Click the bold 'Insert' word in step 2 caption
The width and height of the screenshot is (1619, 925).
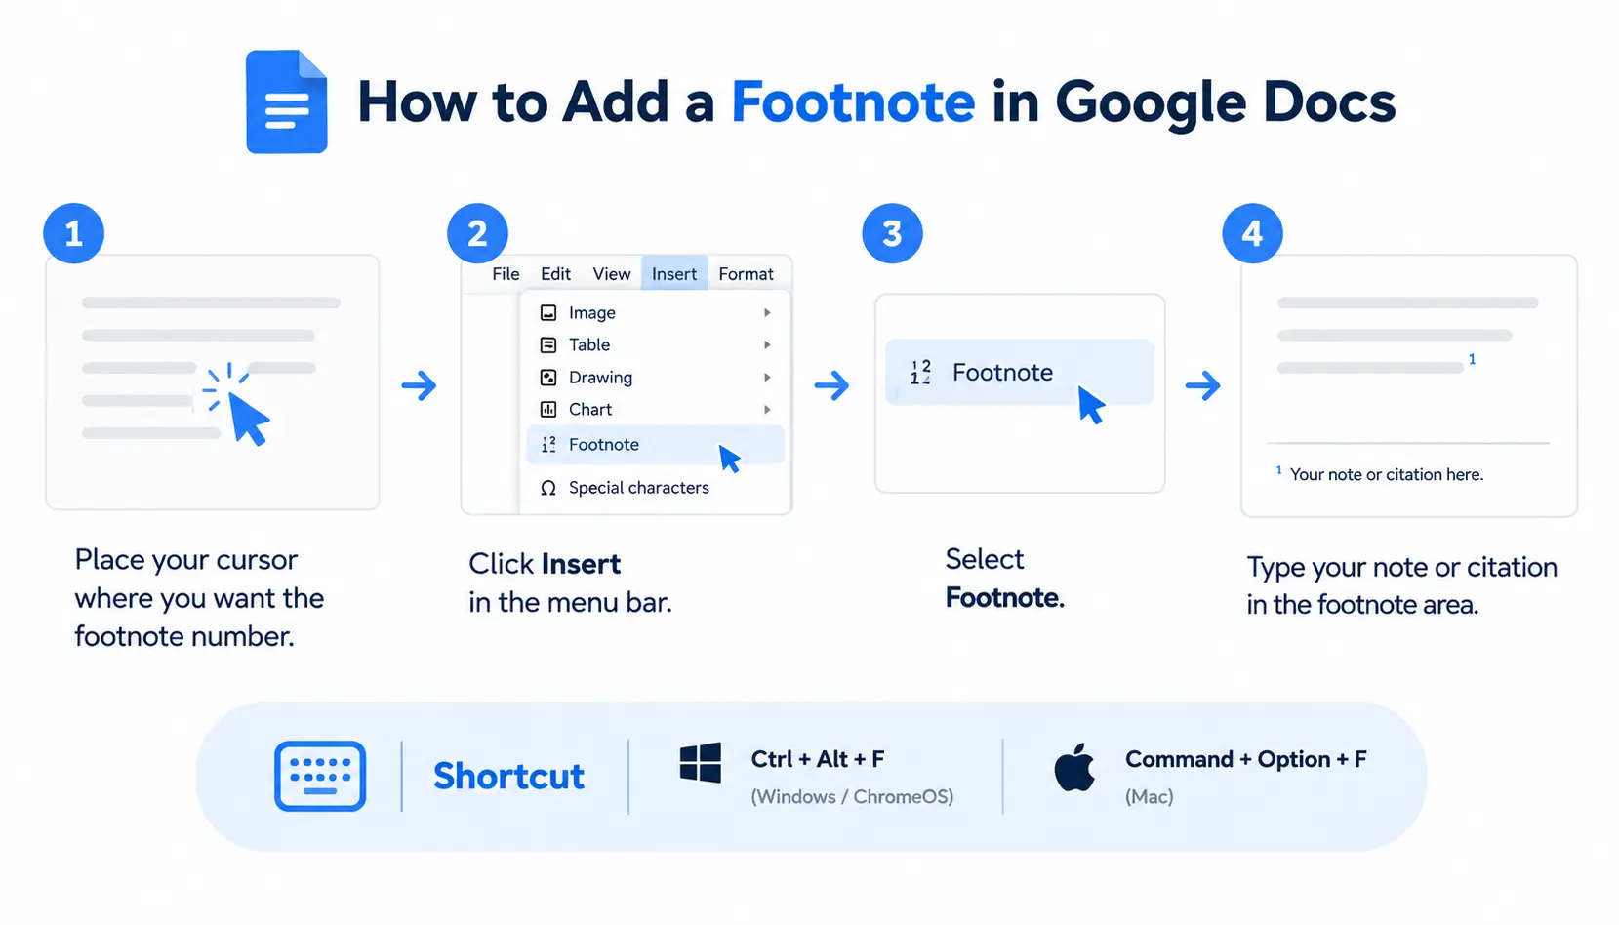coord(581,564)
